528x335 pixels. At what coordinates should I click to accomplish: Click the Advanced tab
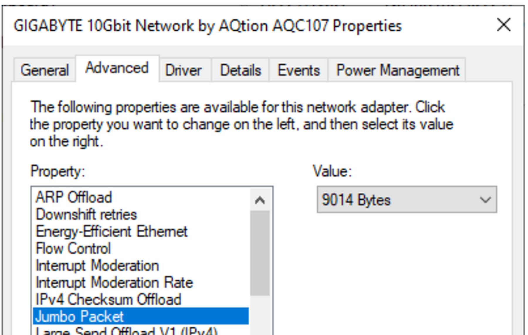pyautogui.click(x=117, y=68)
